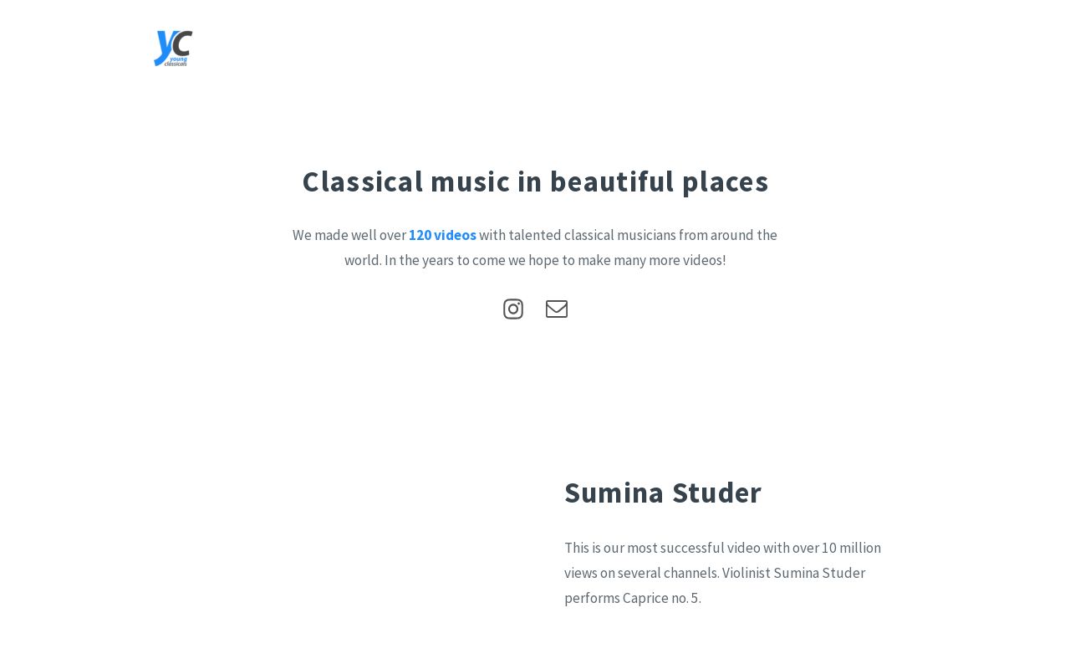Click the Young Classicals YC logo
The image size is (1070, 669).
173,49
